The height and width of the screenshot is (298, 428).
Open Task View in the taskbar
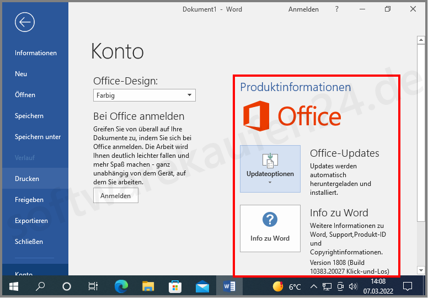[93, 286]
